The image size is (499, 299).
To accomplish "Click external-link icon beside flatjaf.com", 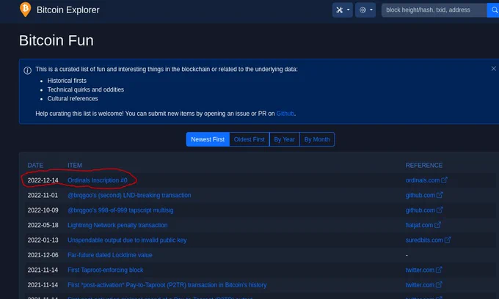I will [437, 225].
